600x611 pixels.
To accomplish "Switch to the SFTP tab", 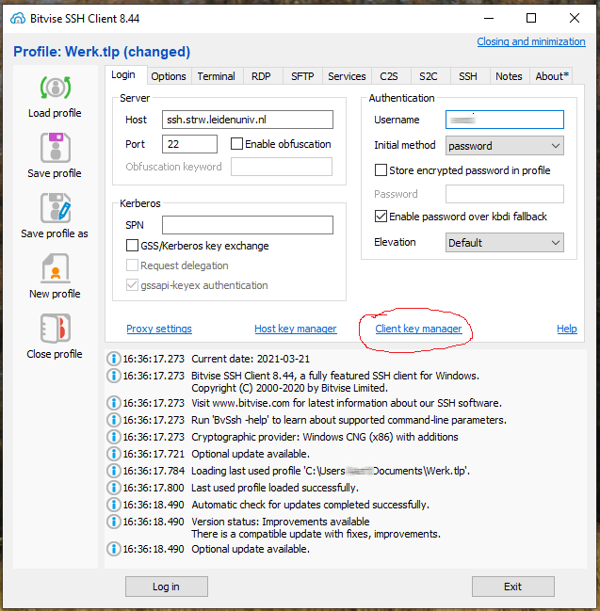I will 302,76.
